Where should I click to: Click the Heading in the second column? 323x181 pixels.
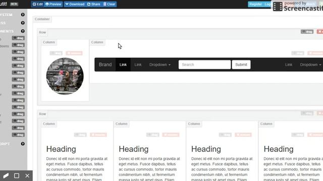coord(133,149)
